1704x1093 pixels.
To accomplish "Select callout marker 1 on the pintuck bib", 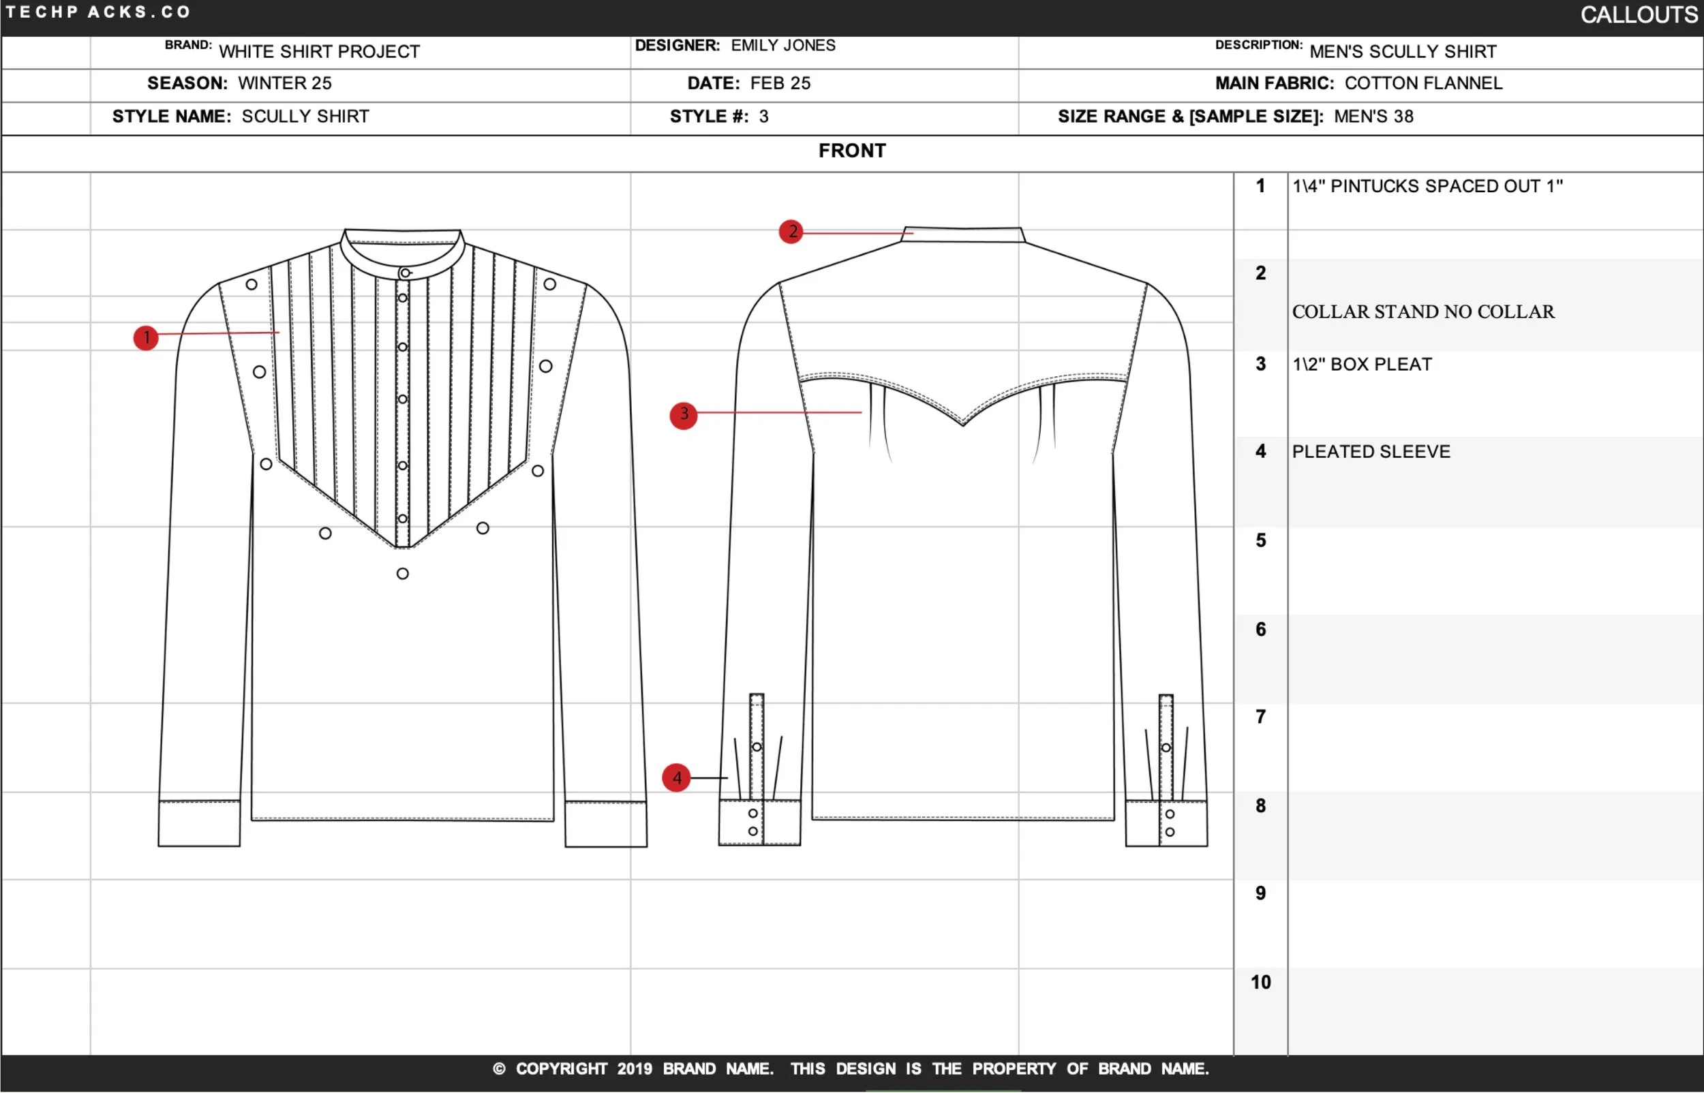I will (145, 339).
